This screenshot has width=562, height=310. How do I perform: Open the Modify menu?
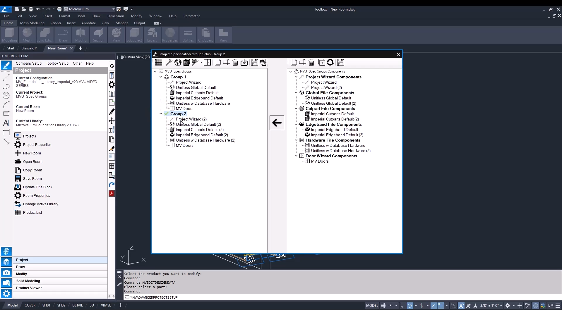(x=136, y=16)
